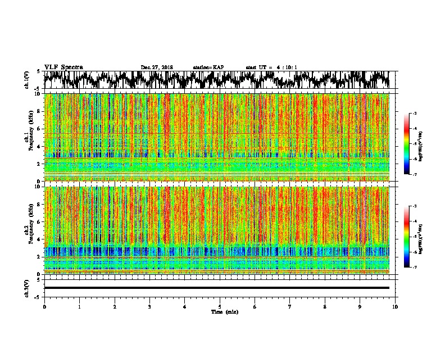The width and height of the screenshot is (445, 344).
Task: Click the "station=KAP" header label
Action: coord(208,67)
